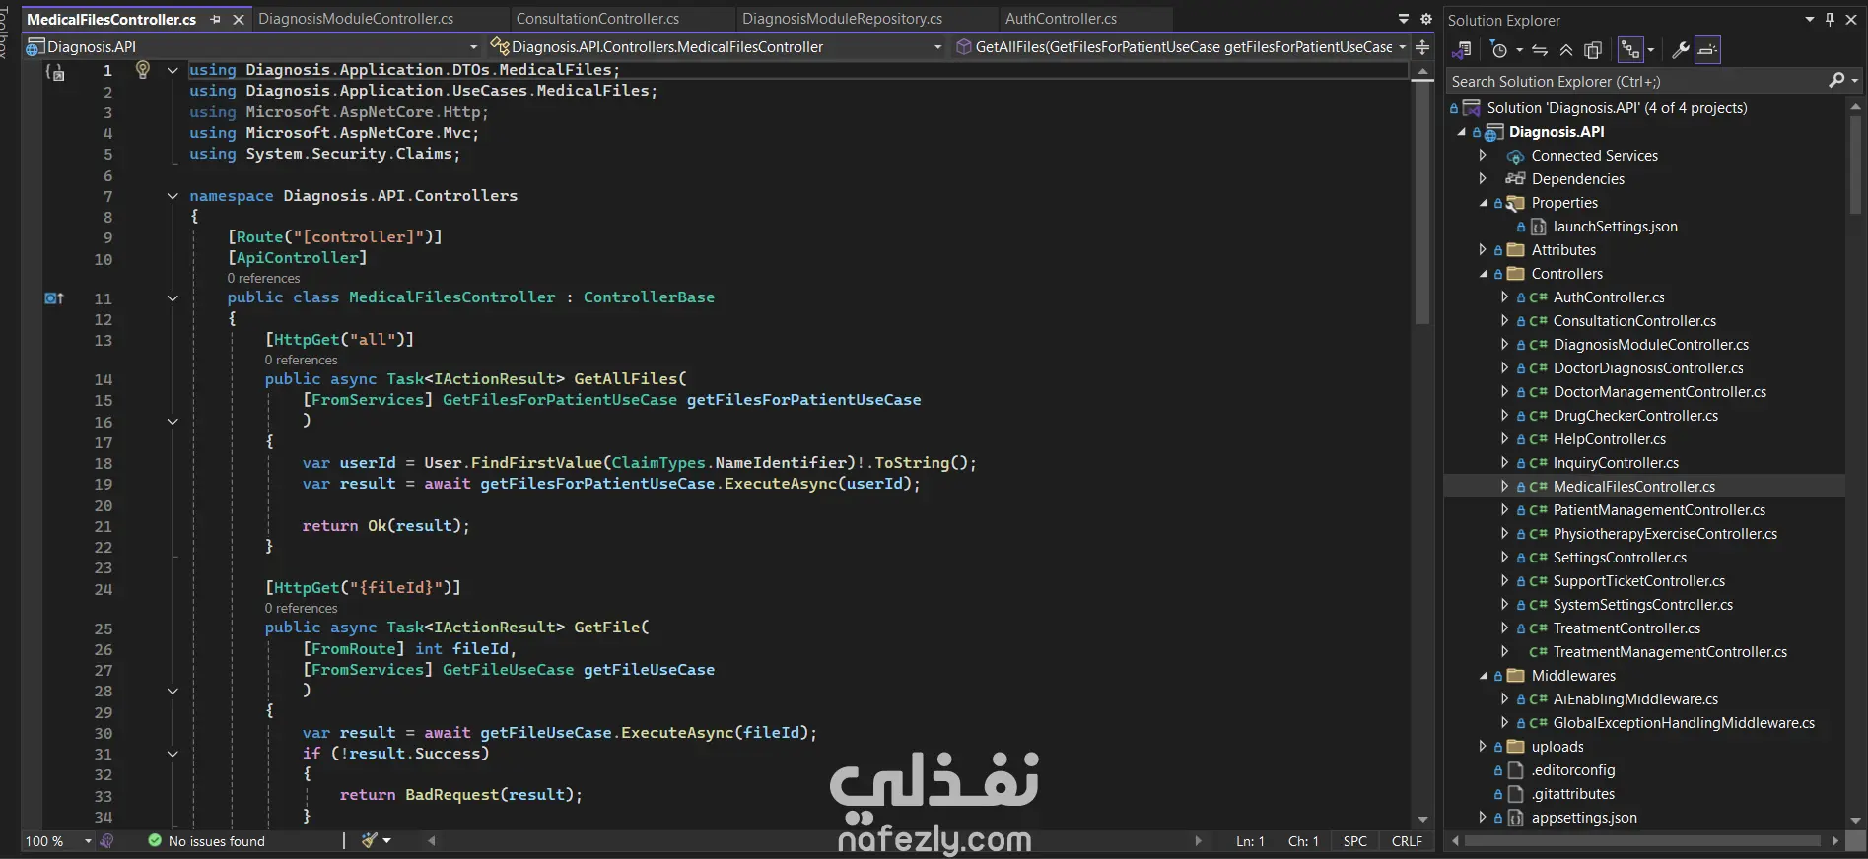Open the document tab settings gear
The width and height of the screenshot is (1868, 859).
1425,19
